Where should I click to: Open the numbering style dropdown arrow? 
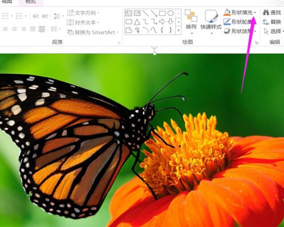click(x=26, y=16)
